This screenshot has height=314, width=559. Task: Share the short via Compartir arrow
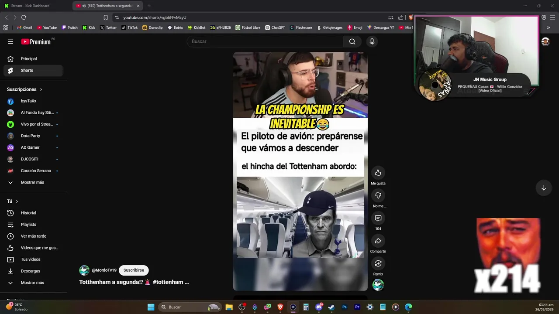click(378, 241)
